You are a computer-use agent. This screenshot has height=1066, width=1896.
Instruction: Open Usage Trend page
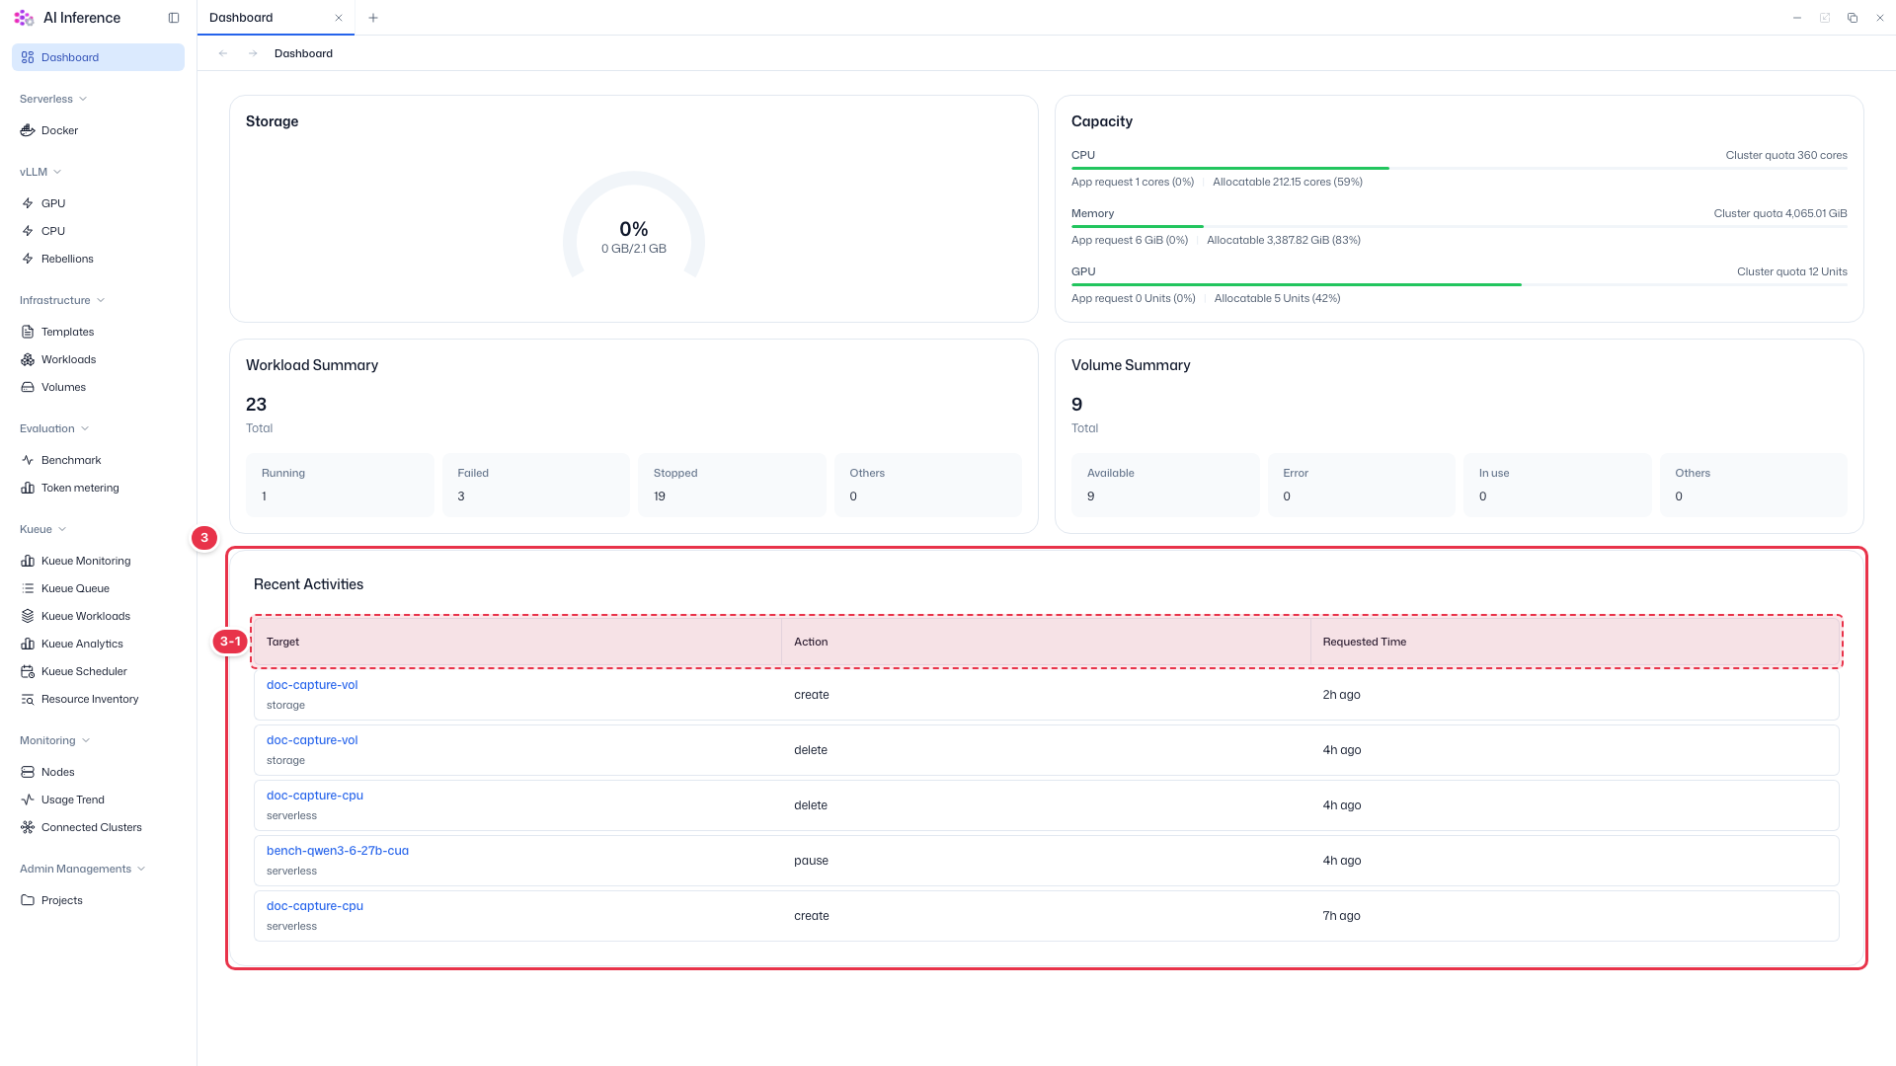(x=98, y=799)
